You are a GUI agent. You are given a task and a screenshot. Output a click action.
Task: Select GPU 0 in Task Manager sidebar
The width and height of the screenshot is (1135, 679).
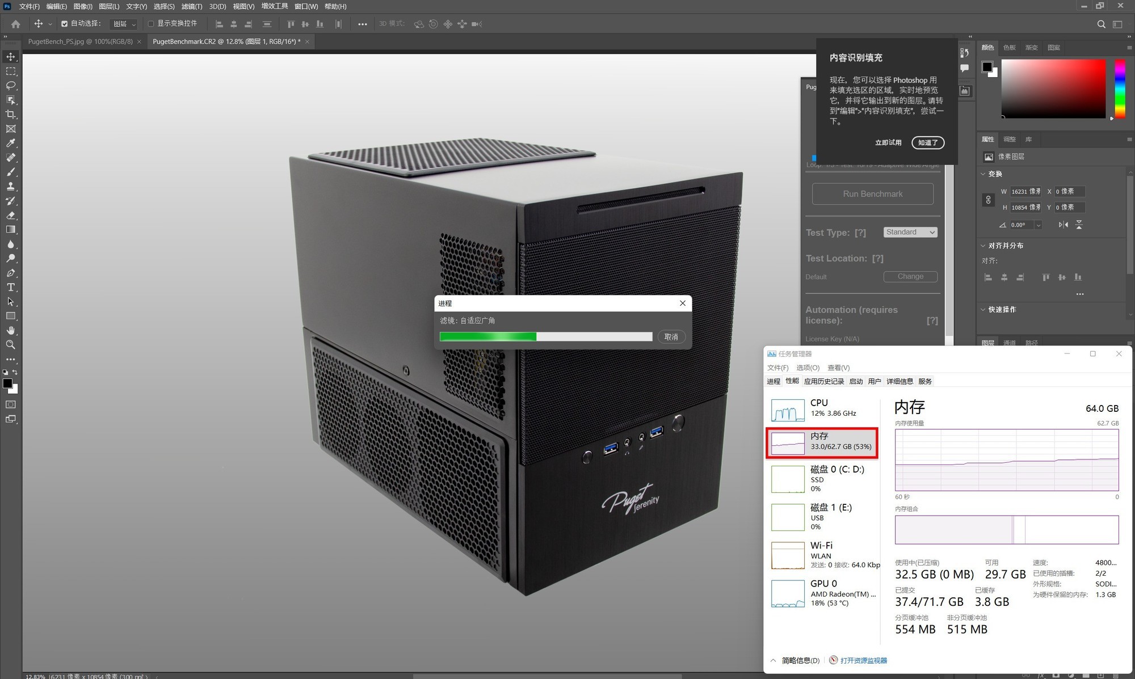point(823,593)
